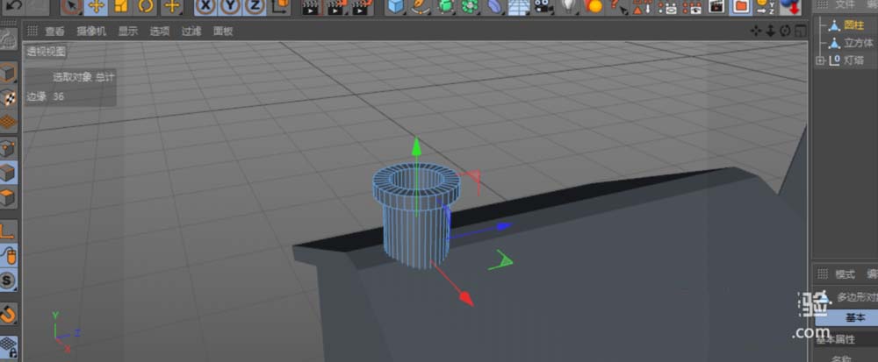Open the 文件 menu in Object Manager
This screenshot has height=362, width=878.
(845, 4)
